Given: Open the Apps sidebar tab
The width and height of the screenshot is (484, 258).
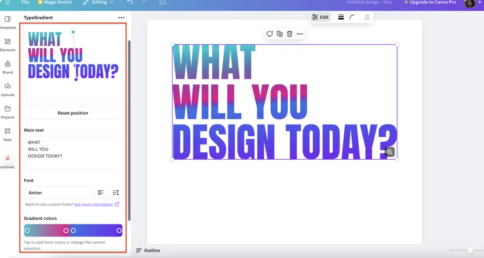Looking at the screenshot, I should point(8,135).
